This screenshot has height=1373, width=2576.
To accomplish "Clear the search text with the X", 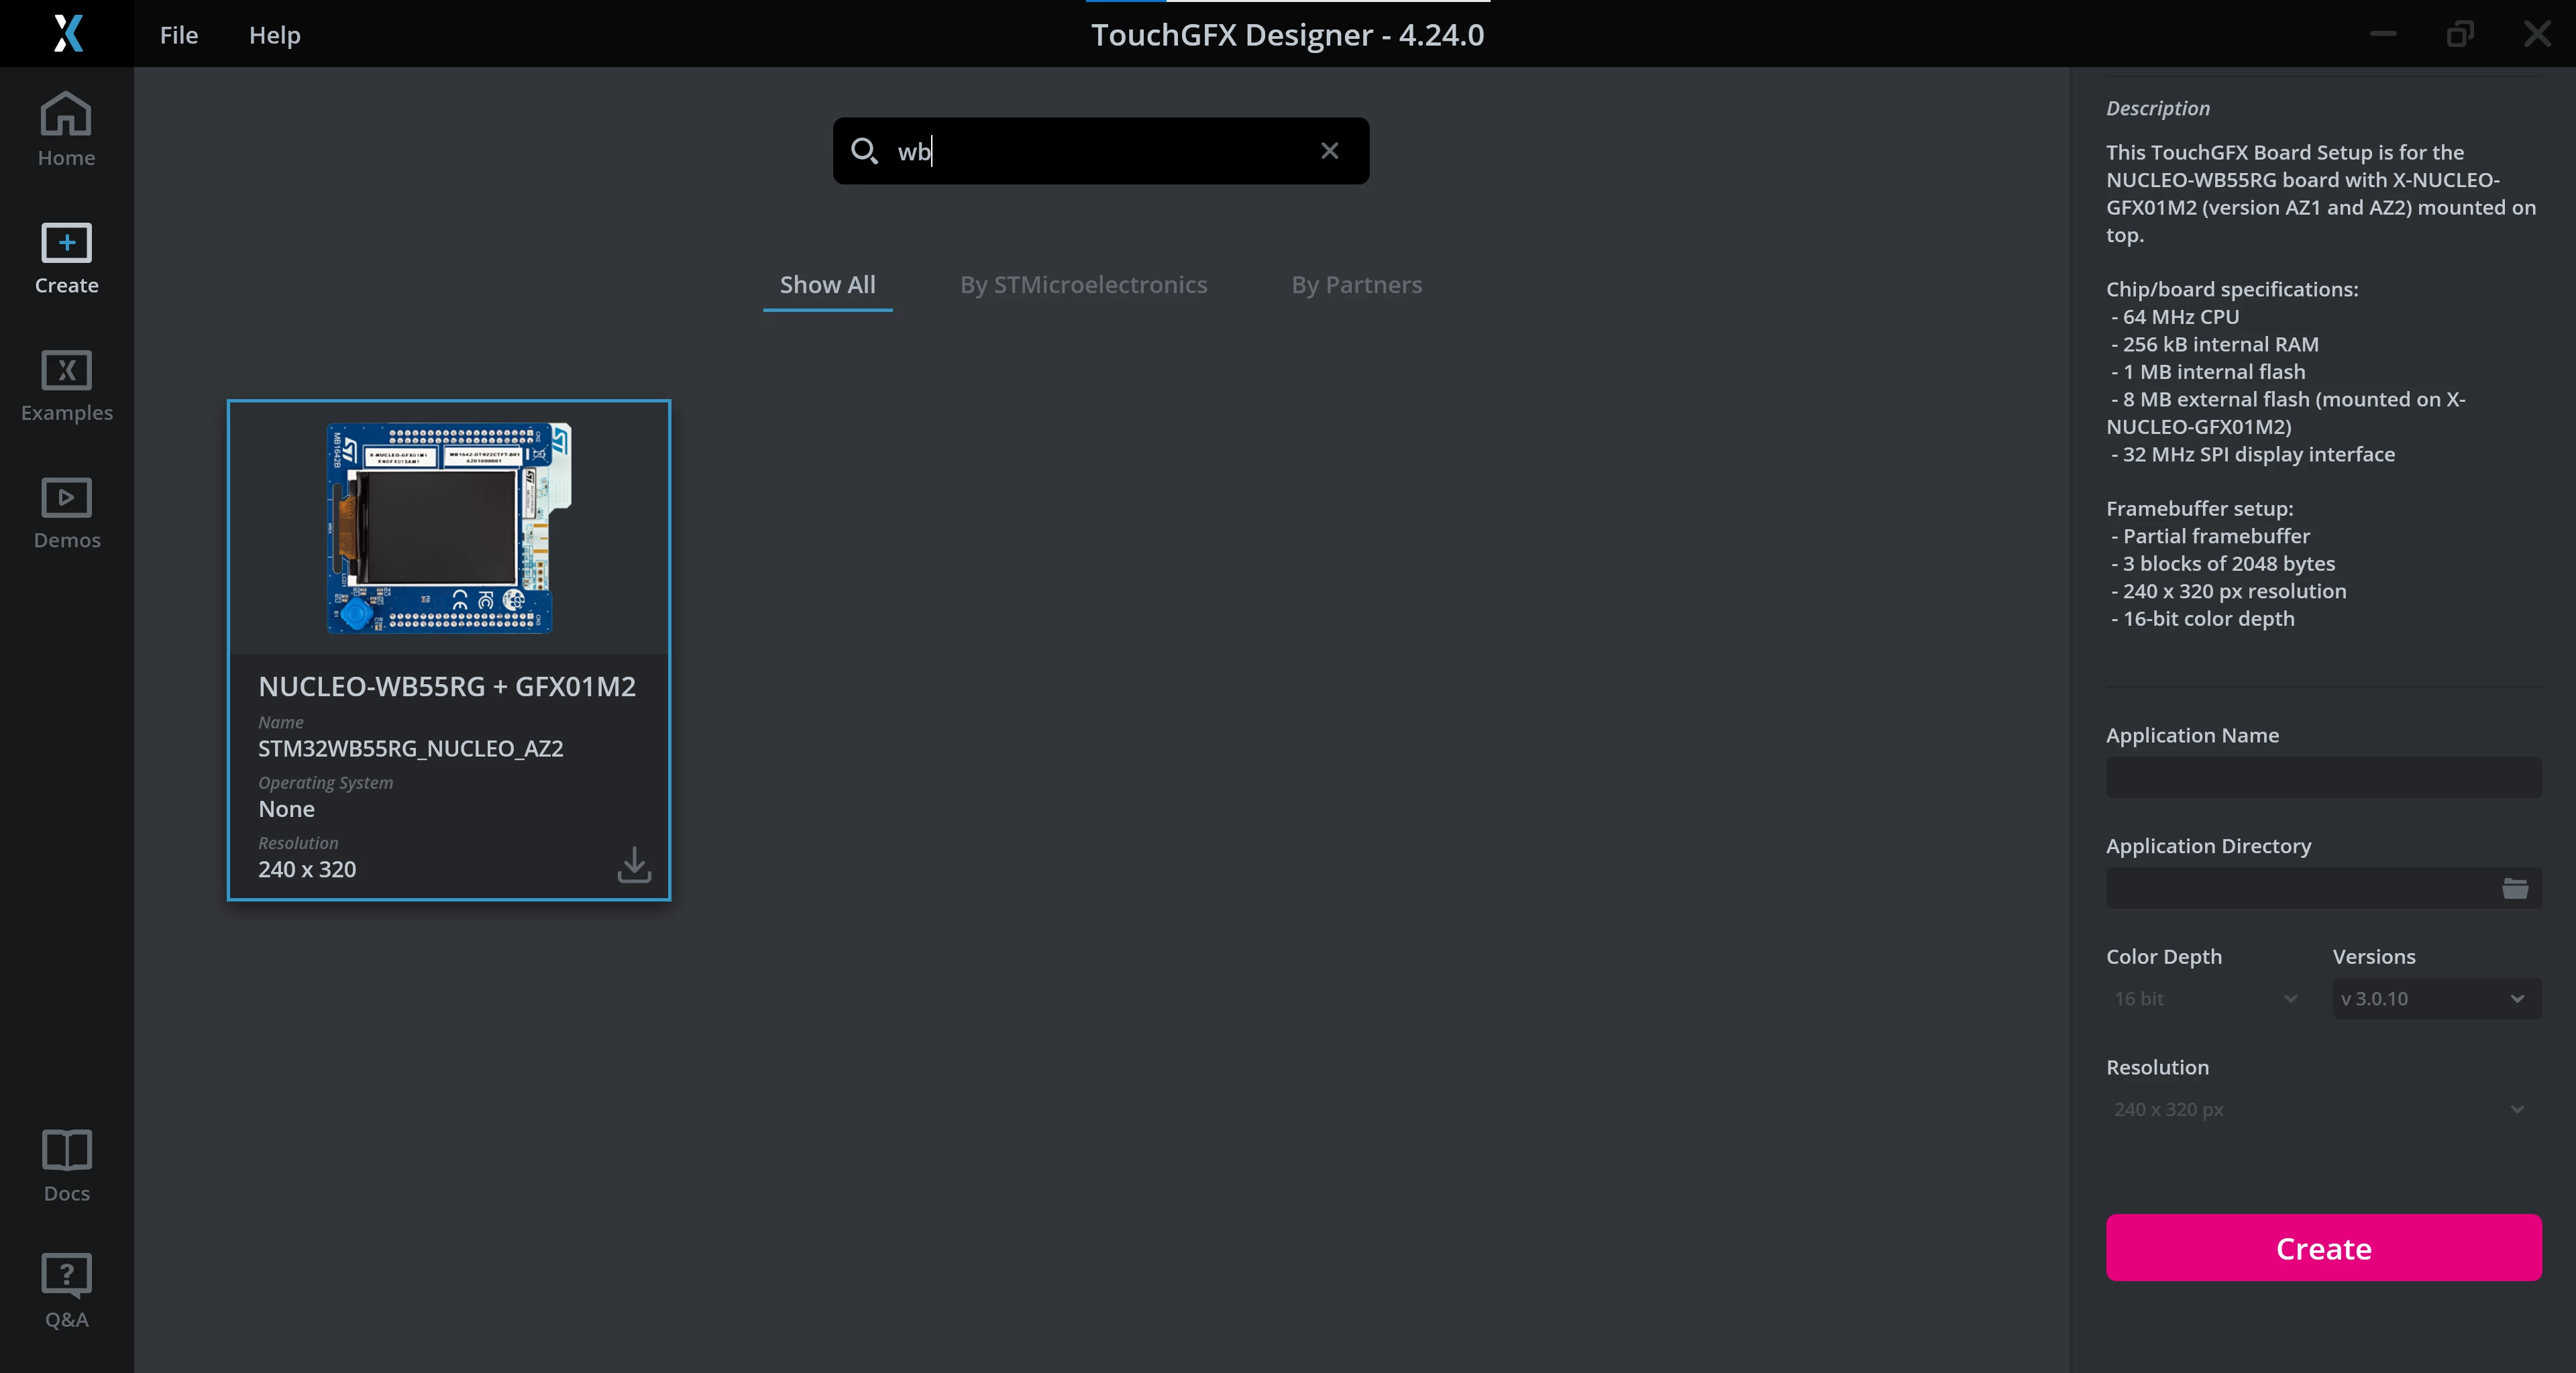I will (1329, 151).
